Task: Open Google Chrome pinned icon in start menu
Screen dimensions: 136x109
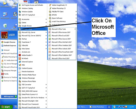Action: [2, 42]
